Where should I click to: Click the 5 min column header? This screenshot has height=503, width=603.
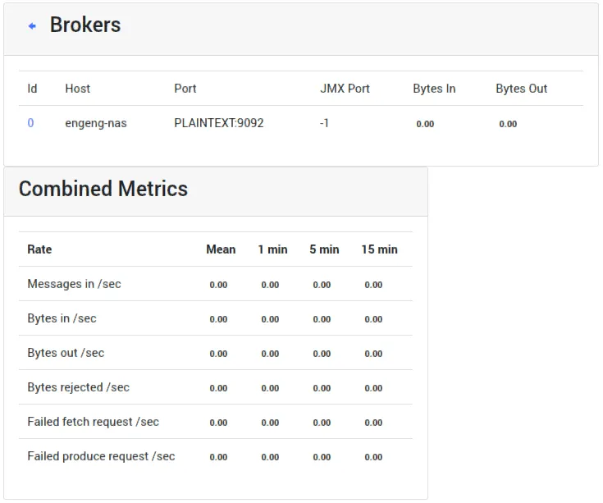pyautogui.click(x=324, y=249)
